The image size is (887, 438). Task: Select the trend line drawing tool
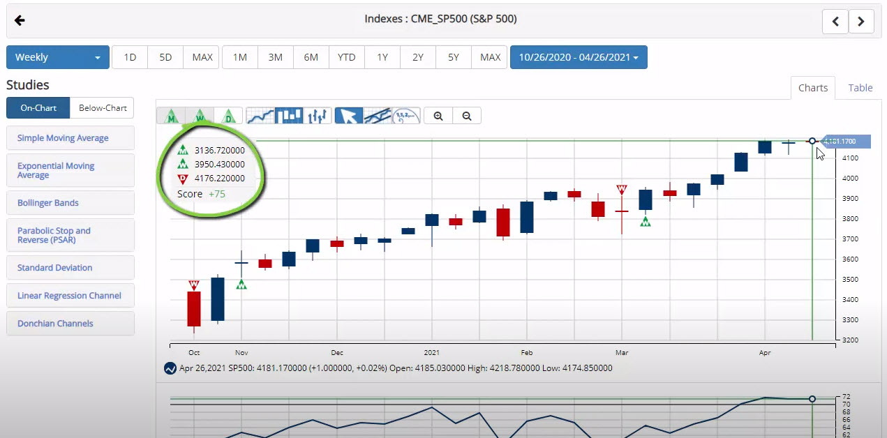377,116
